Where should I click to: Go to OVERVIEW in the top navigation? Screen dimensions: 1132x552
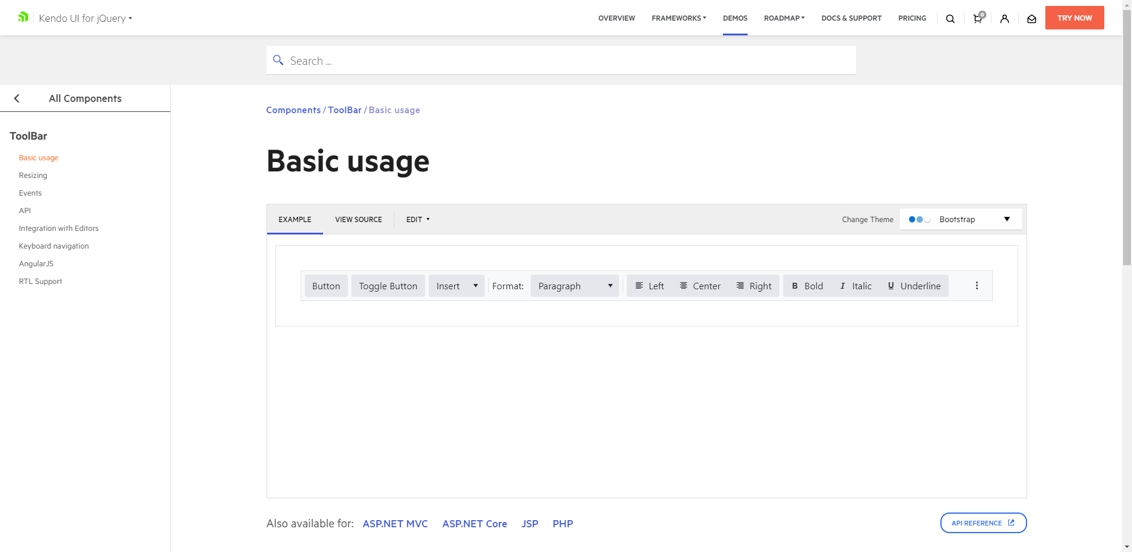[617, 18]
